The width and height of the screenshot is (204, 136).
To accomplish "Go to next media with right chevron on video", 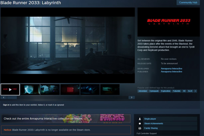I will pos(132,45).
